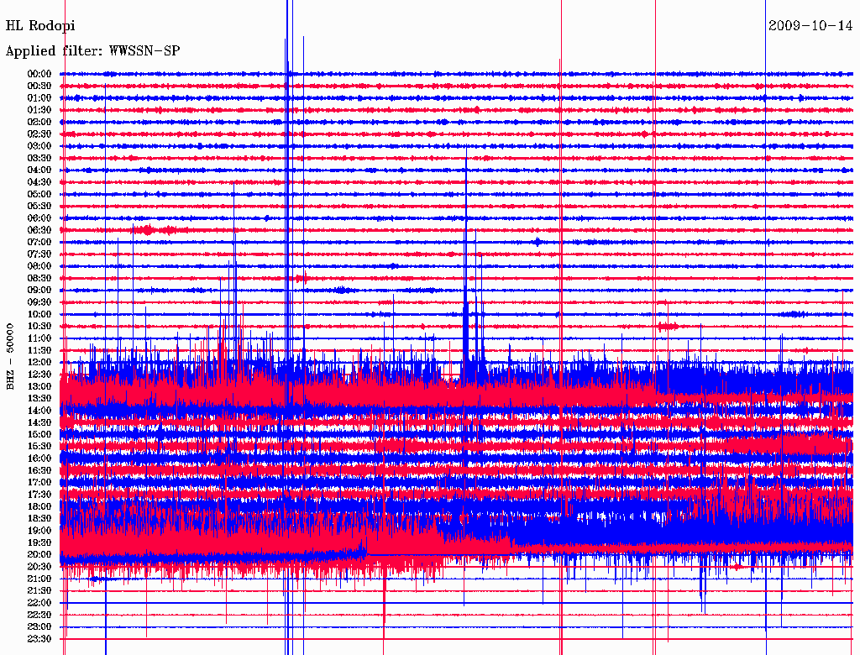Click the 18:30 time label
Viewport: 860px width, 655px height.
click(x=39, y=518)
